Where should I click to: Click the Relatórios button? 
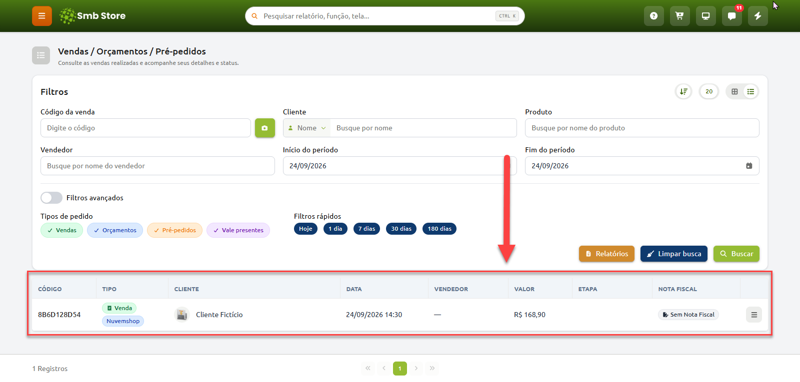point(606,254)
